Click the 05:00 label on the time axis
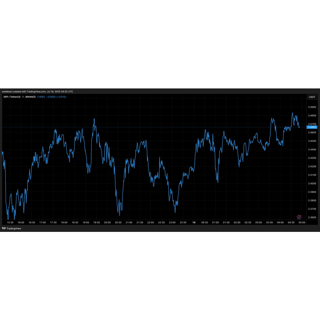 pos(302,222)
